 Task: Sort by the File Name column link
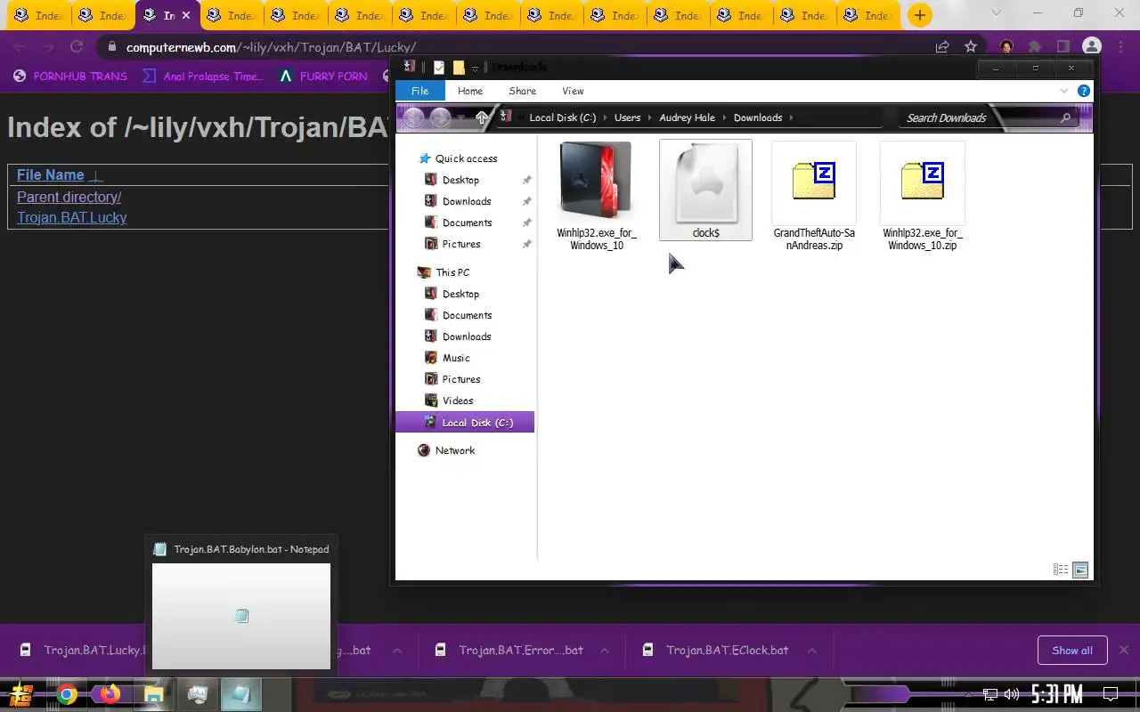pos(50,175)
